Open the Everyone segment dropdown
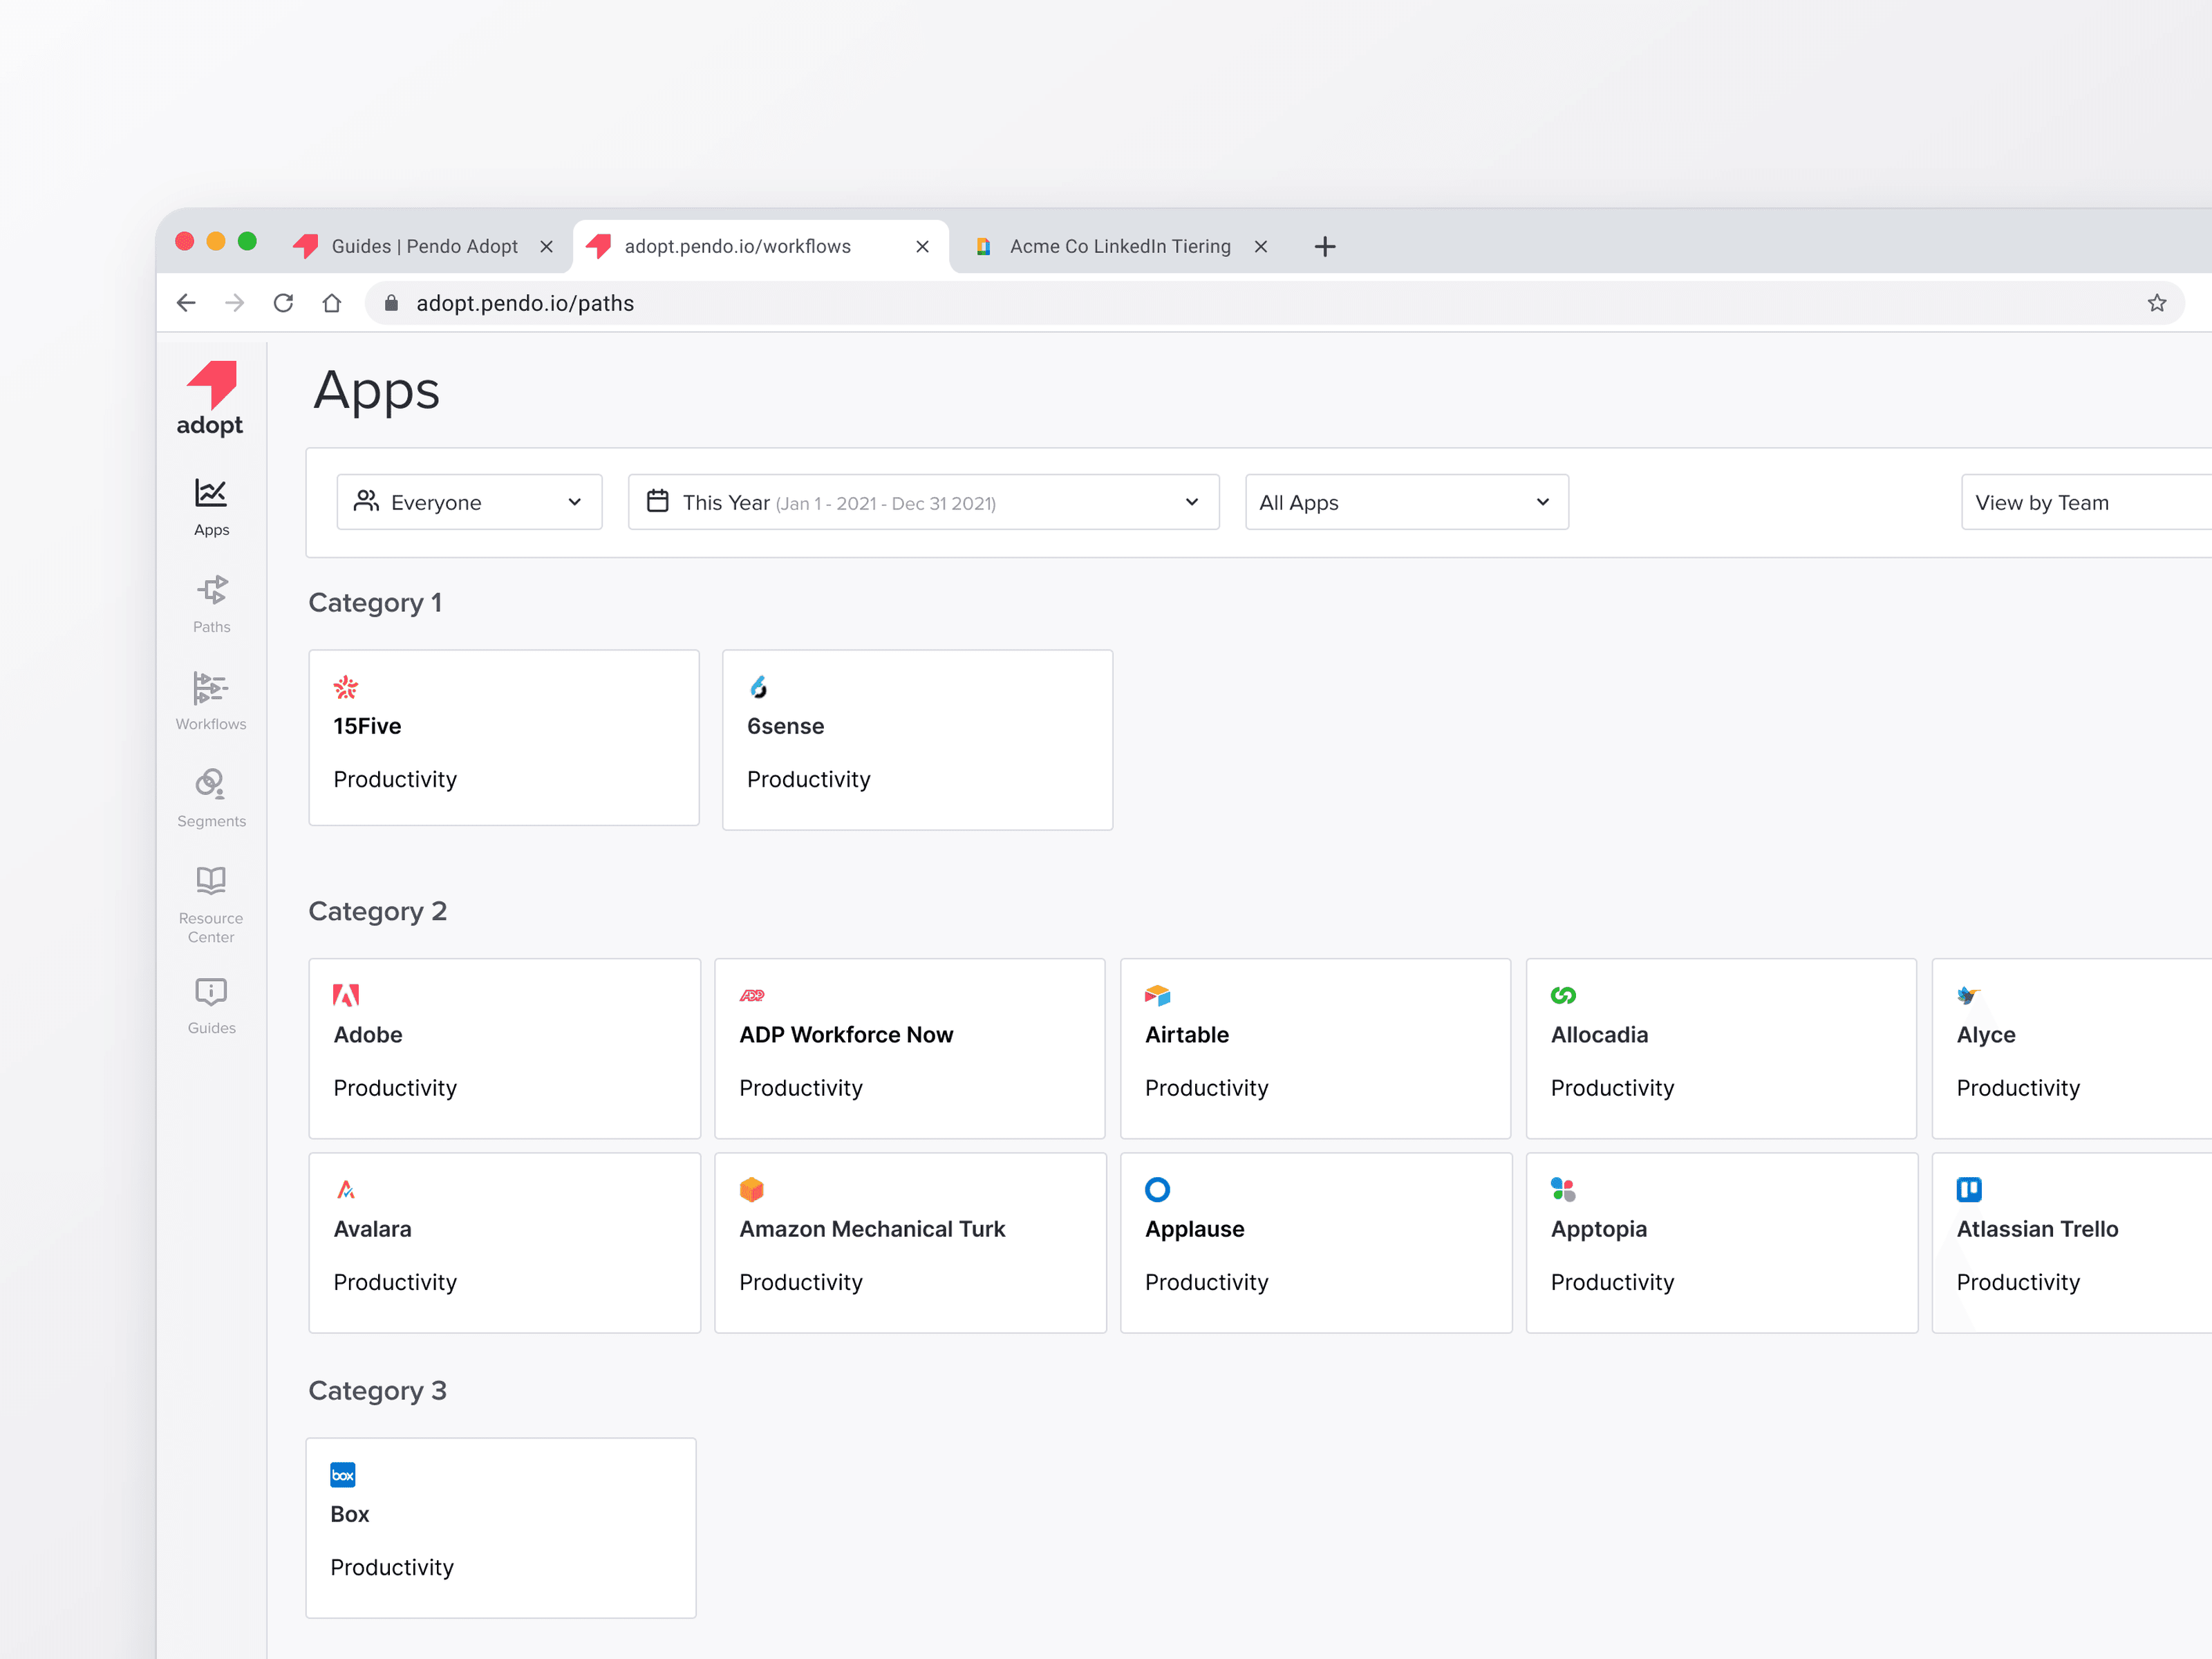Screen dimensions: 2212x1659 click(470, 502)
